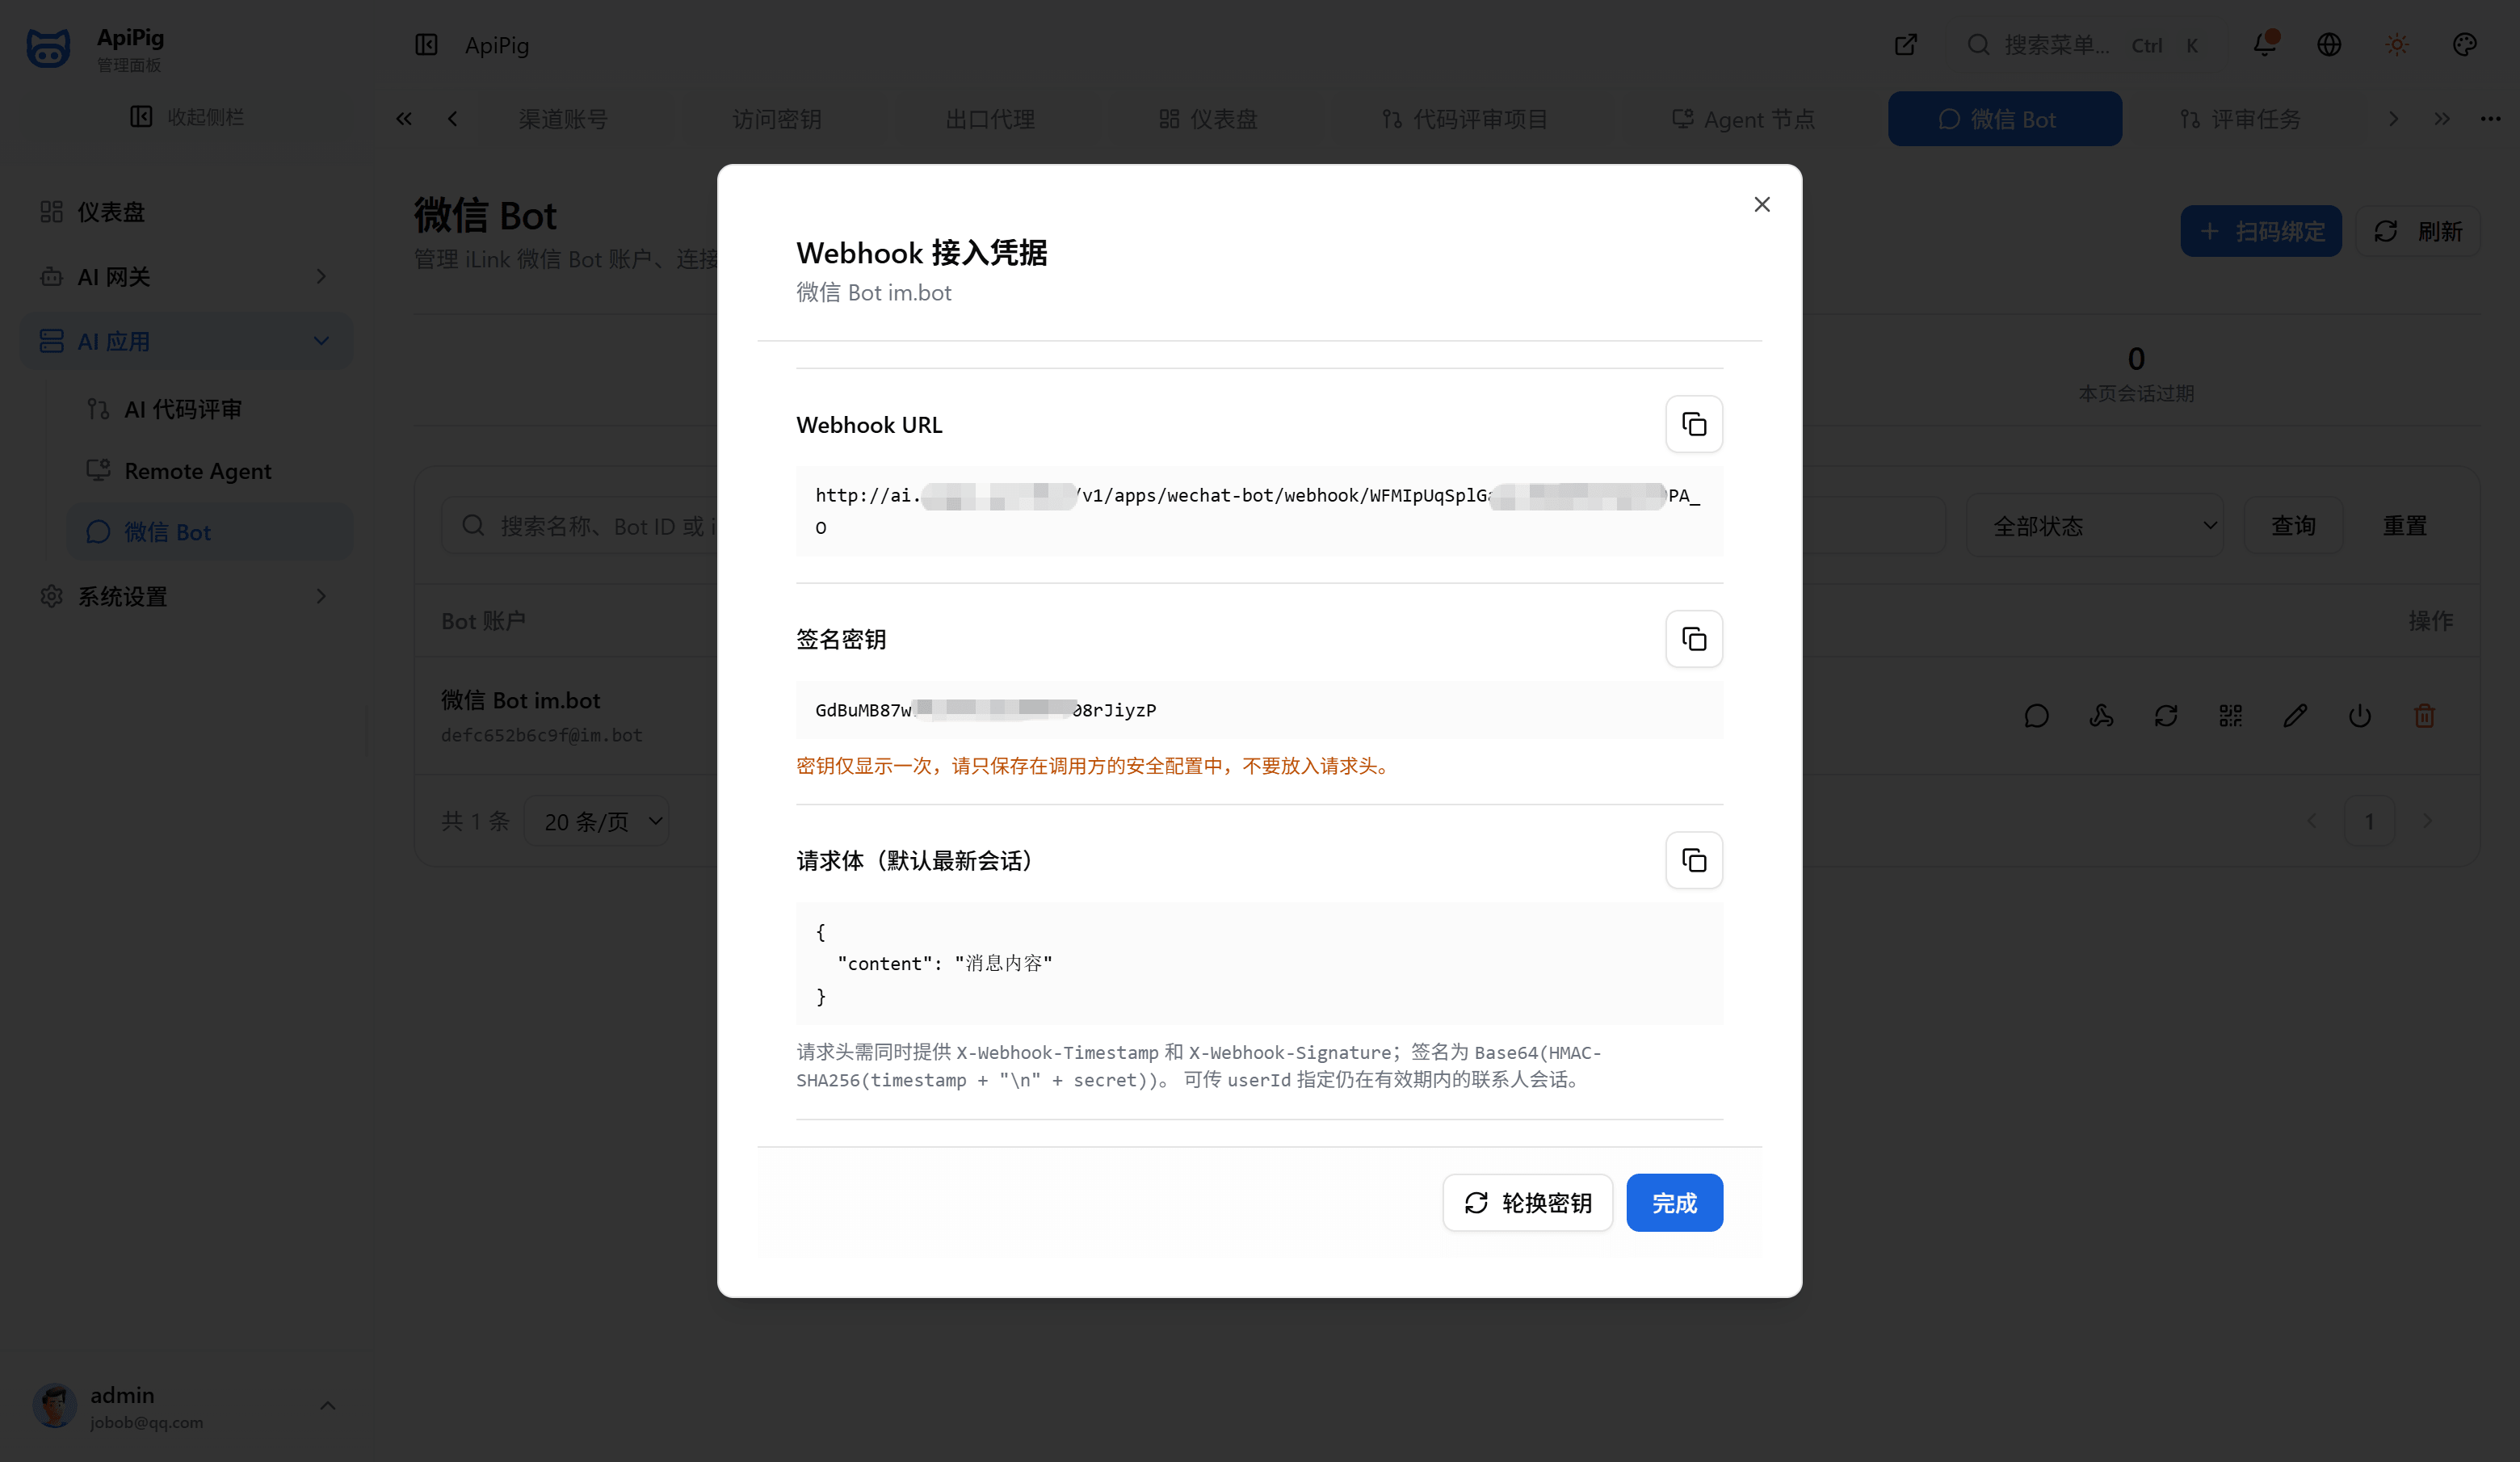Move tabs forward with single right arrow
The width and height of the screenshot is (2520, 1462).
[2393, 119]
